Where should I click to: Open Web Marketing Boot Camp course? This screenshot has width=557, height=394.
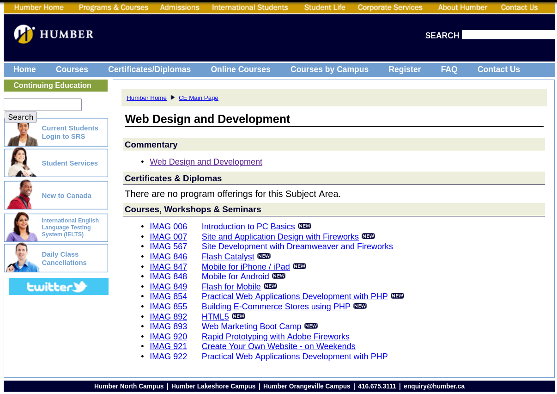coord(252,326)
